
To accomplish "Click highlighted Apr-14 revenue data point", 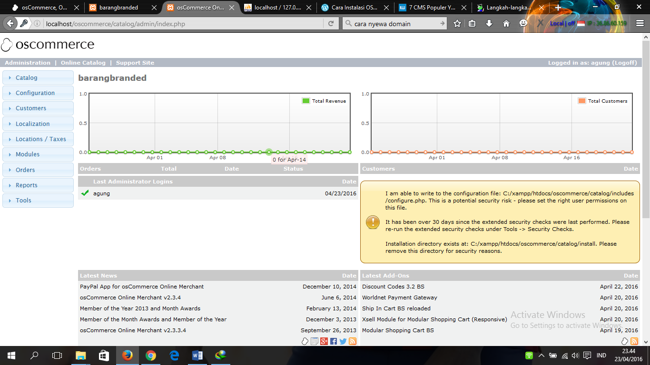I will pos(269,152).
